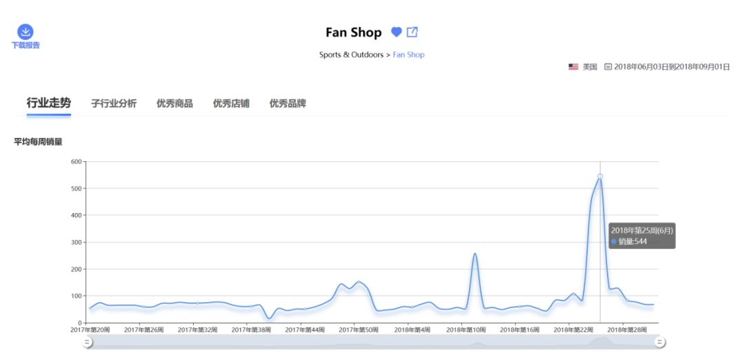Click left handle of chart zoom slider
The image size is (745, 355).
pos(87,342)
